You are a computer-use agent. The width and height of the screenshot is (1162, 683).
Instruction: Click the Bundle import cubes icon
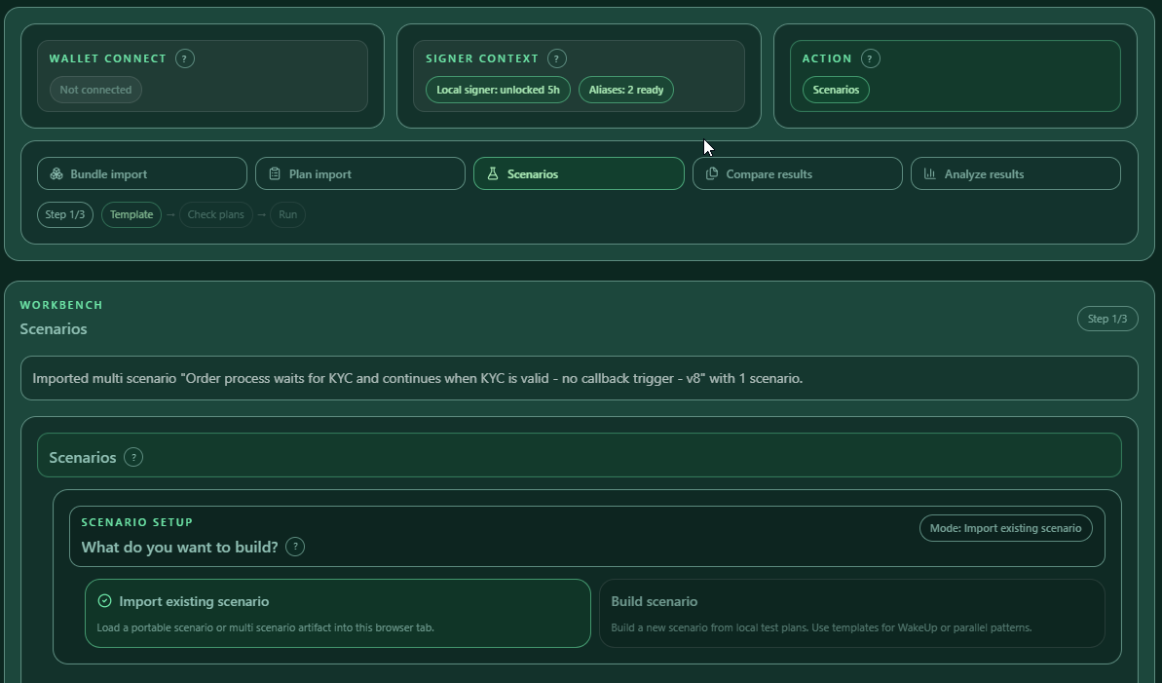(56, 173)
